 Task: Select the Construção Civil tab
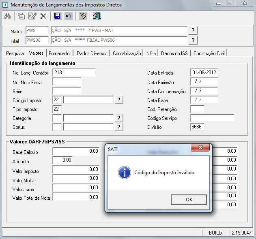(210, 53)
